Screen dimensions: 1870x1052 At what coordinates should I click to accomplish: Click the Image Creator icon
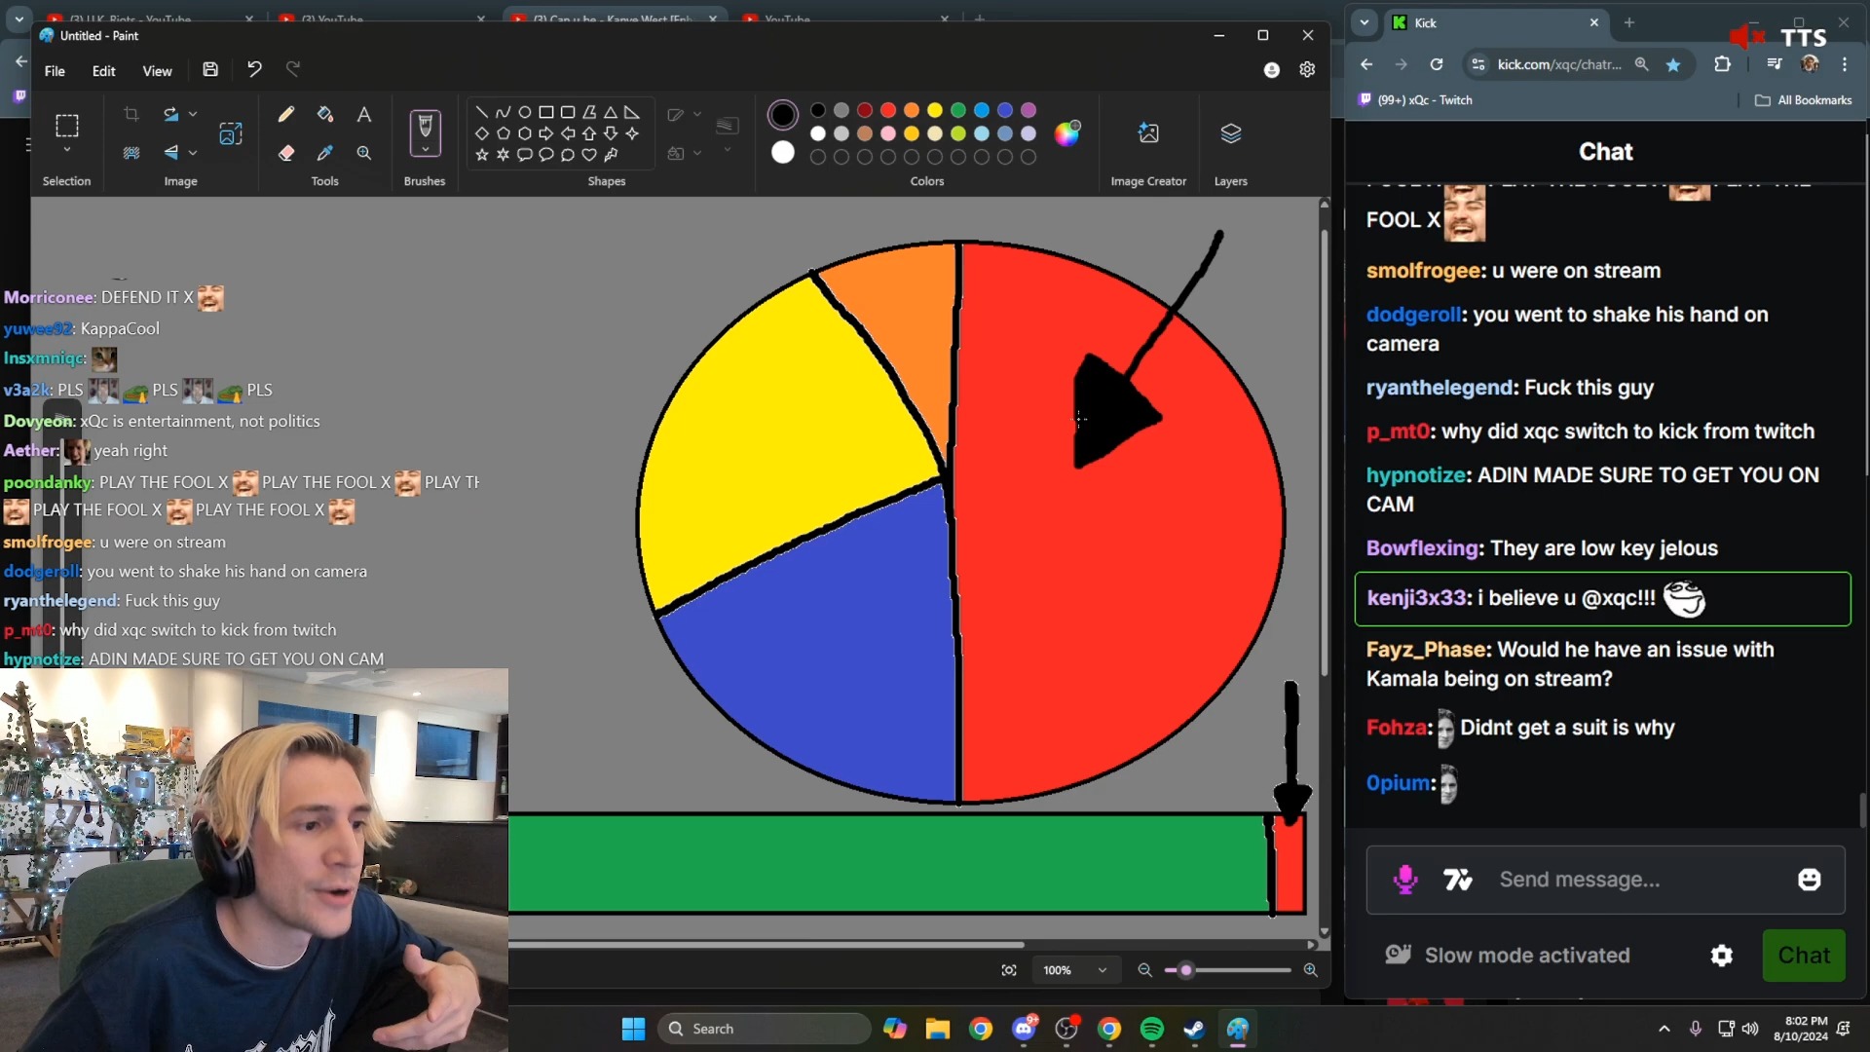coord(1148,132)
